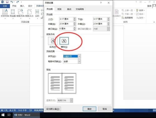Close the 页面设置 dialog with X
Image resolution: width=156 pixels, height=118 pixels.
coord(109,3)
